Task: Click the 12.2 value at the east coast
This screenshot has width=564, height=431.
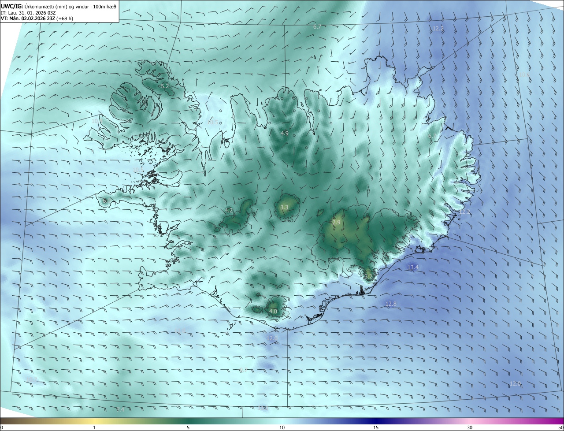Action: tap(465, 212)
